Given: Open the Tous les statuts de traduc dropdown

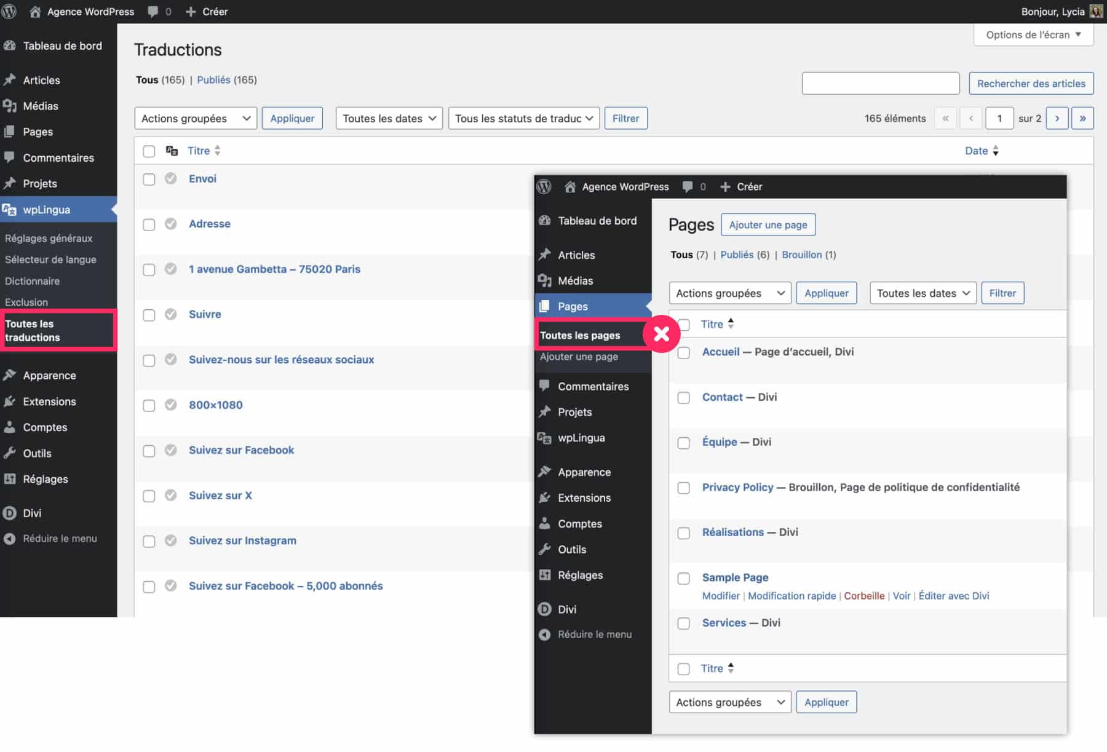Looking at the screenshot, I should coord(524,118).
